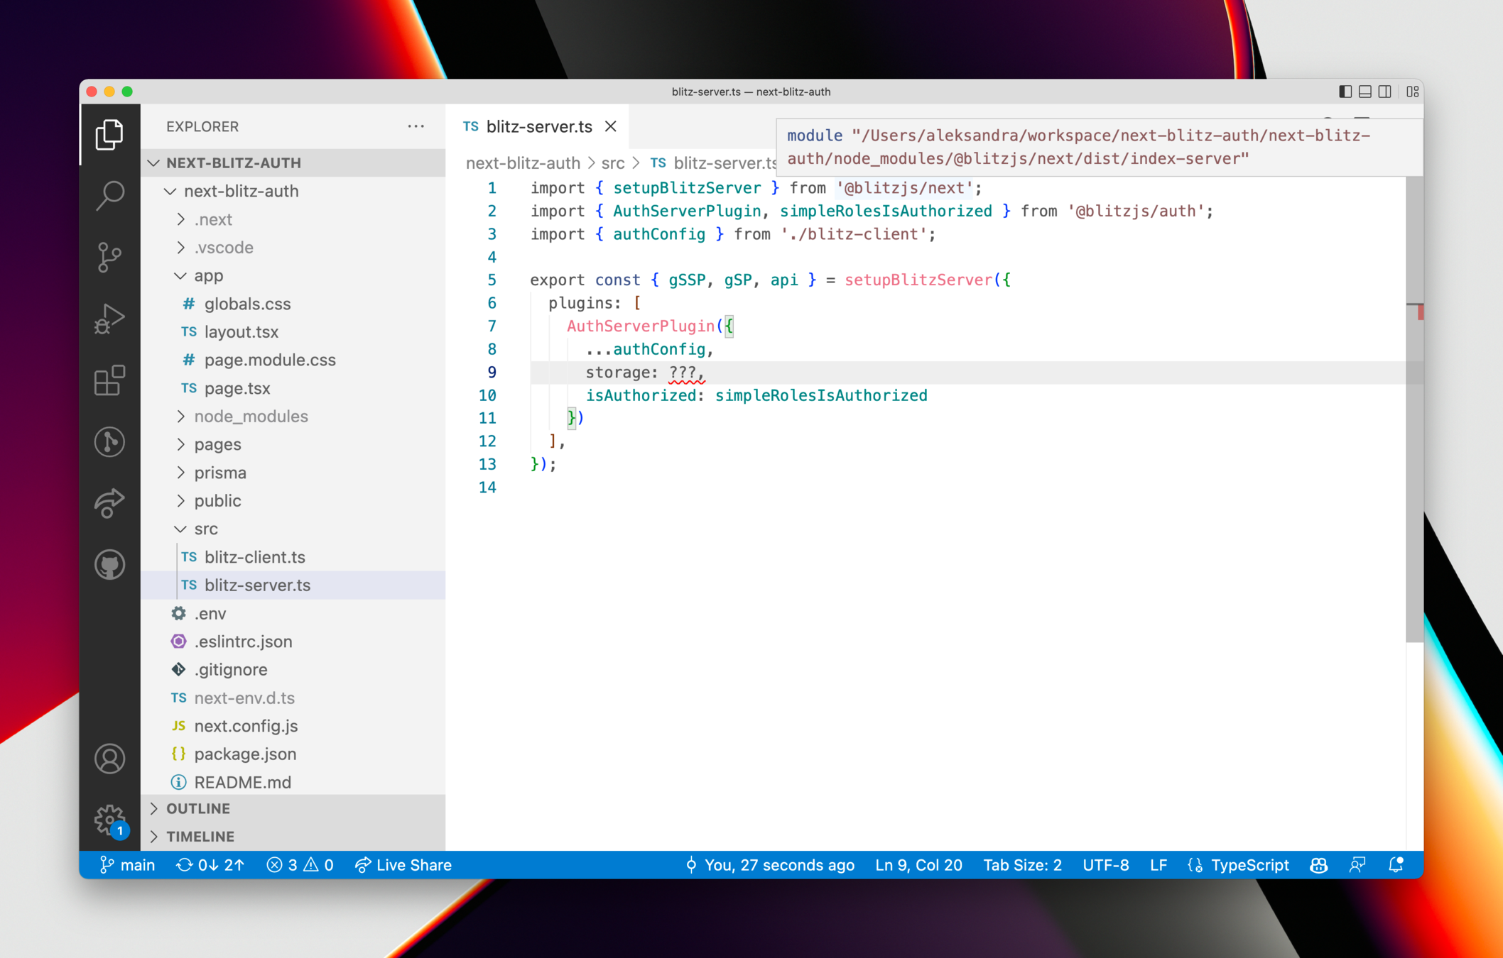
Task: Open blitz-client.ts file in explorer
Action: click(x=254, y=557)
